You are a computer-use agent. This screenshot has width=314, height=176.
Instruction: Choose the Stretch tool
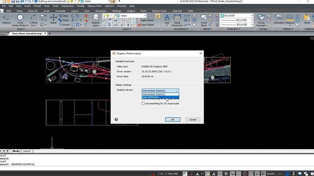(64, 25)
